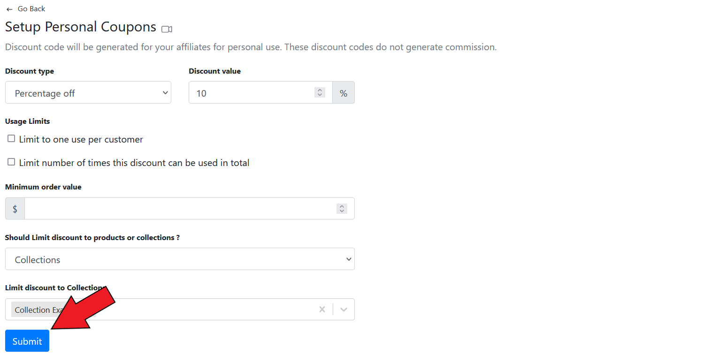Follow the Go Back link text
Image resolution: width=726 pixels, height=355 pixels.
coord(31,9)
